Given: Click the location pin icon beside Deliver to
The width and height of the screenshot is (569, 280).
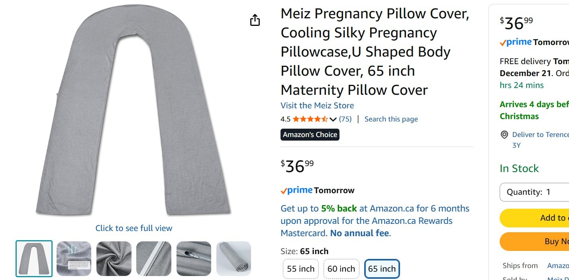Looking at the screenshot, I should 504,135.
